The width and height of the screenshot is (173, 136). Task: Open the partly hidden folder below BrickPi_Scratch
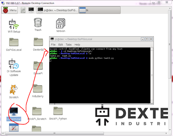[x=36, y=128]
